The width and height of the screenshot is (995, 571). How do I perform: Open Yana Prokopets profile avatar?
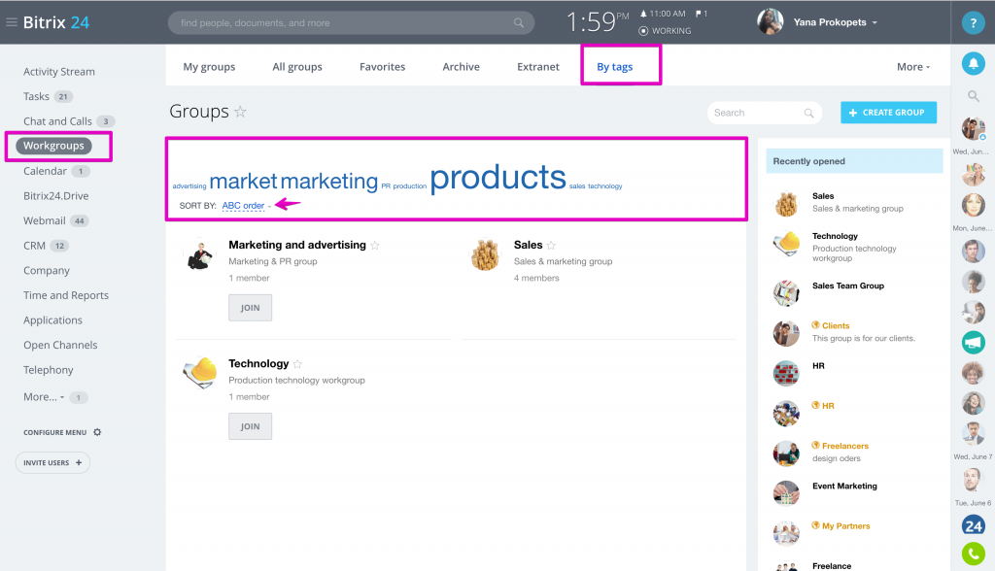click(770, 22)
